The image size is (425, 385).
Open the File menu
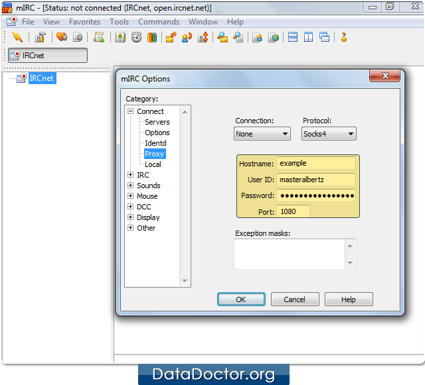[x=28, y=22]
